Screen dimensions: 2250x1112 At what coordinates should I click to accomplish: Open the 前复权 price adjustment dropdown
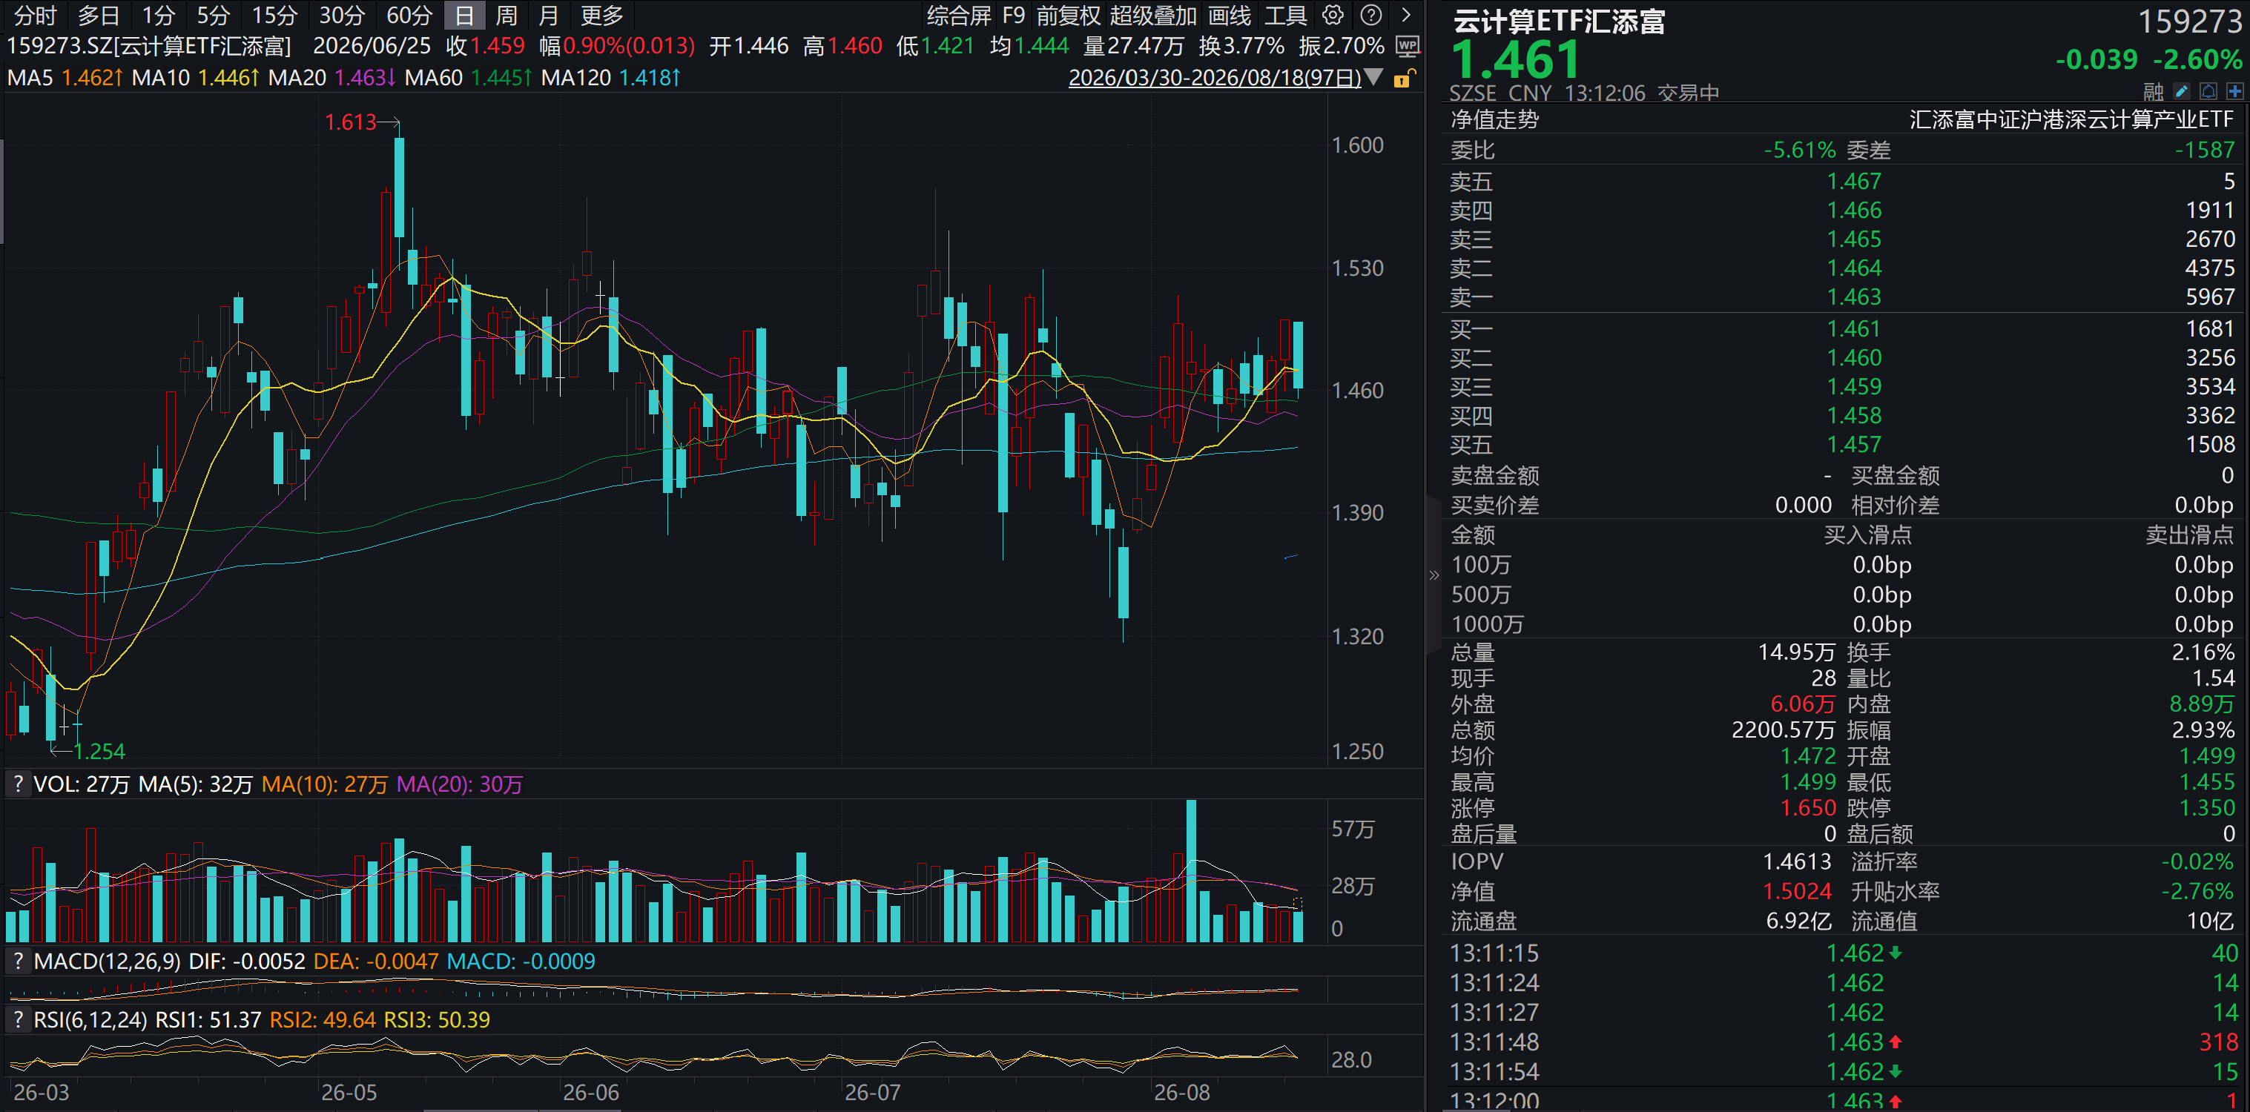coord(1068,16)
